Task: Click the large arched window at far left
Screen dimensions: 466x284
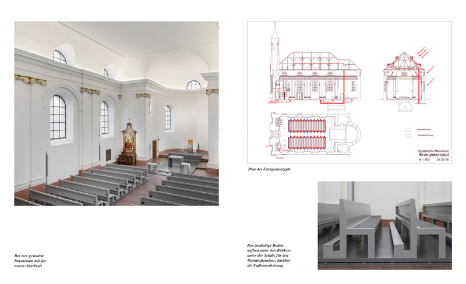Action: [58, 117]
